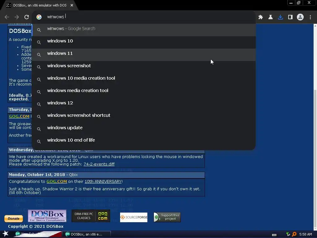Select 'winwows - Google Search' suggestion

(144, 30)
